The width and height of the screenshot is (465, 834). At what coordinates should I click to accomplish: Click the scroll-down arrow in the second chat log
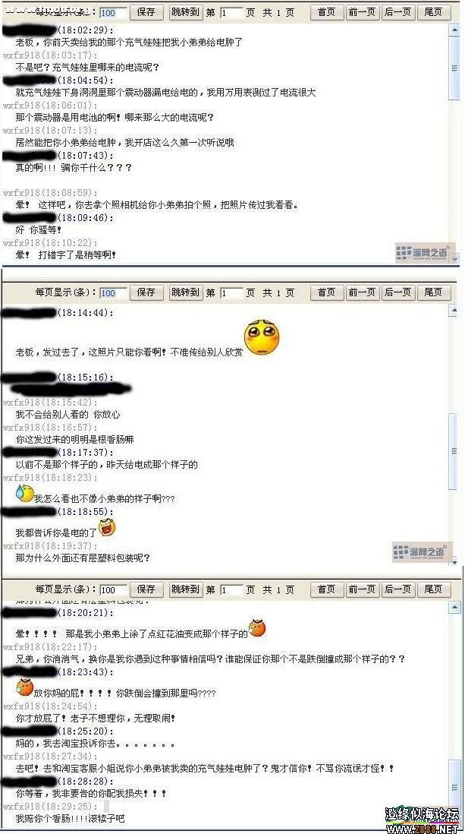tap(454, 561)
